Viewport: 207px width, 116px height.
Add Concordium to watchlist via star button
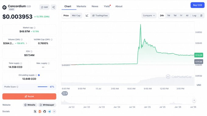[x=44, y=7]
